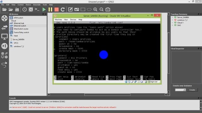The height and width of the screenshot is (113, 202).
Task: Open VirtualBox View menu
Action: pyautogui.click(x=66, y=19)
